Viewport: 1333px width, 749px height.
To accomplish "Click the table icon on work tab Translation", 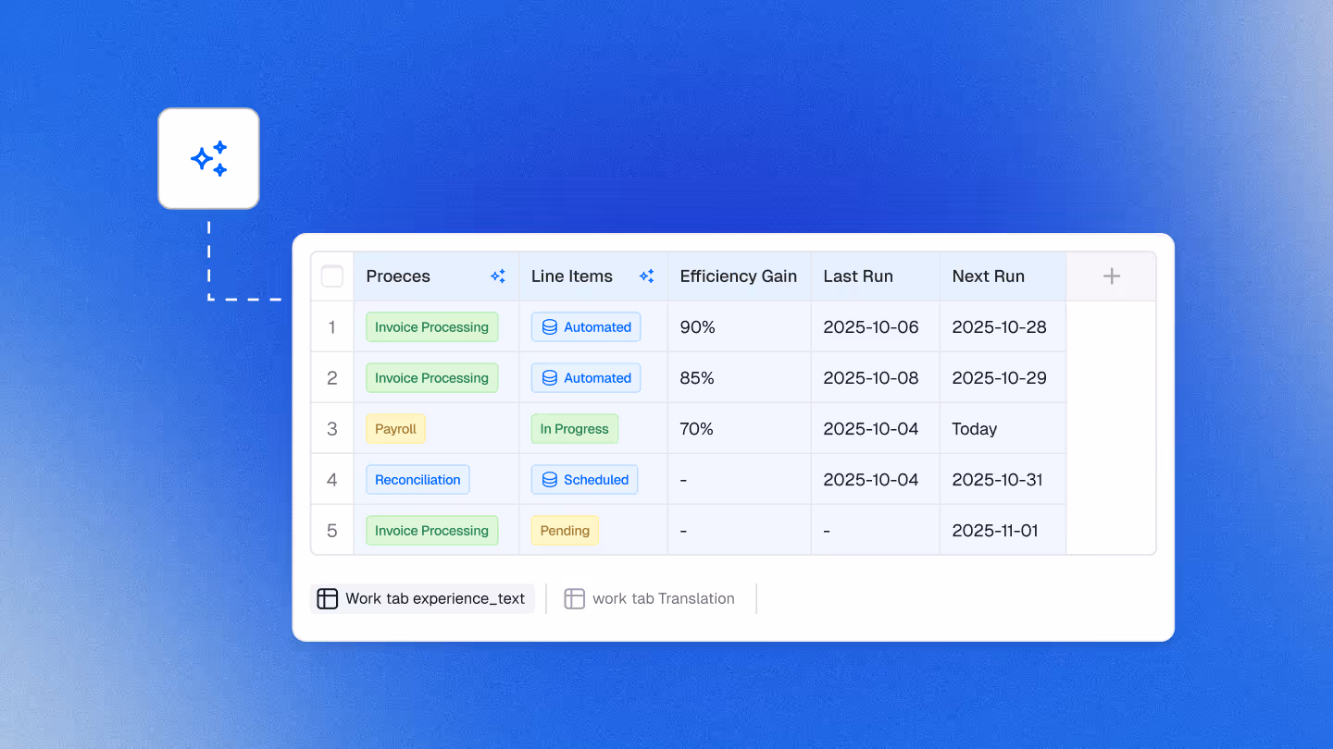I will point(574,598).
